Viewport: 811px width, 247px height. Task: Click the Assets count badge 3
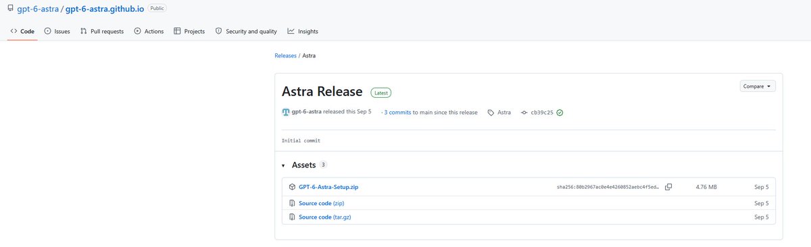[x=323, y=165]
